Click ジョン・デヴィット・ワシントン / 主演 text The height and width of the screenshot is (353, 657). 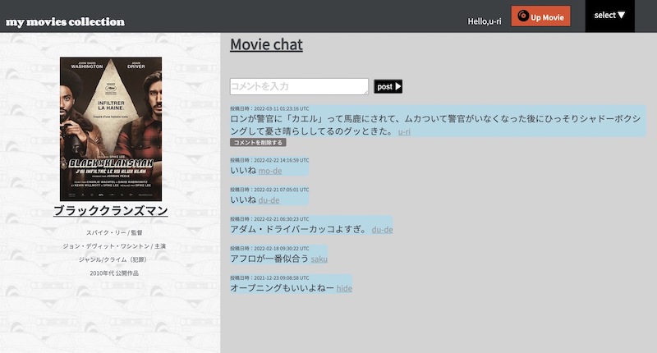(114, 245)
